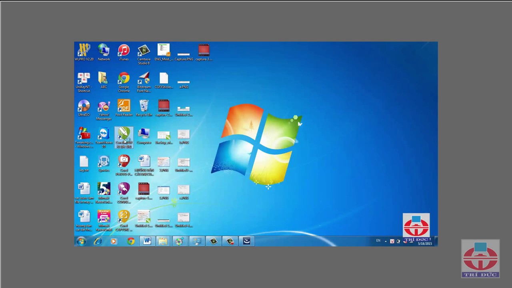Show hidden system tray icons

(386, 241)
